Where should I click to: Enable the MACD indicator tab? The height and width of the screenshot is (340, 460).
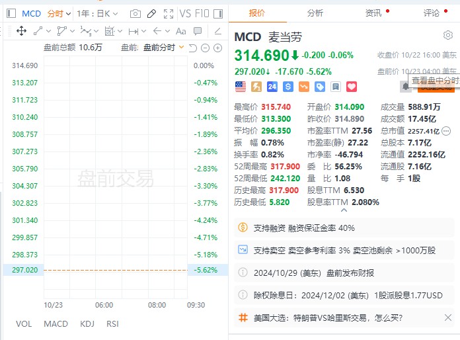pos(56,324)
